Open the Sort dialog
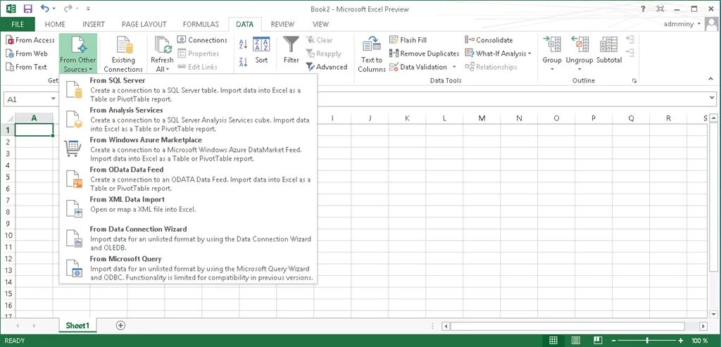Screen dimensions: 721x347 [x=261, y=51]
